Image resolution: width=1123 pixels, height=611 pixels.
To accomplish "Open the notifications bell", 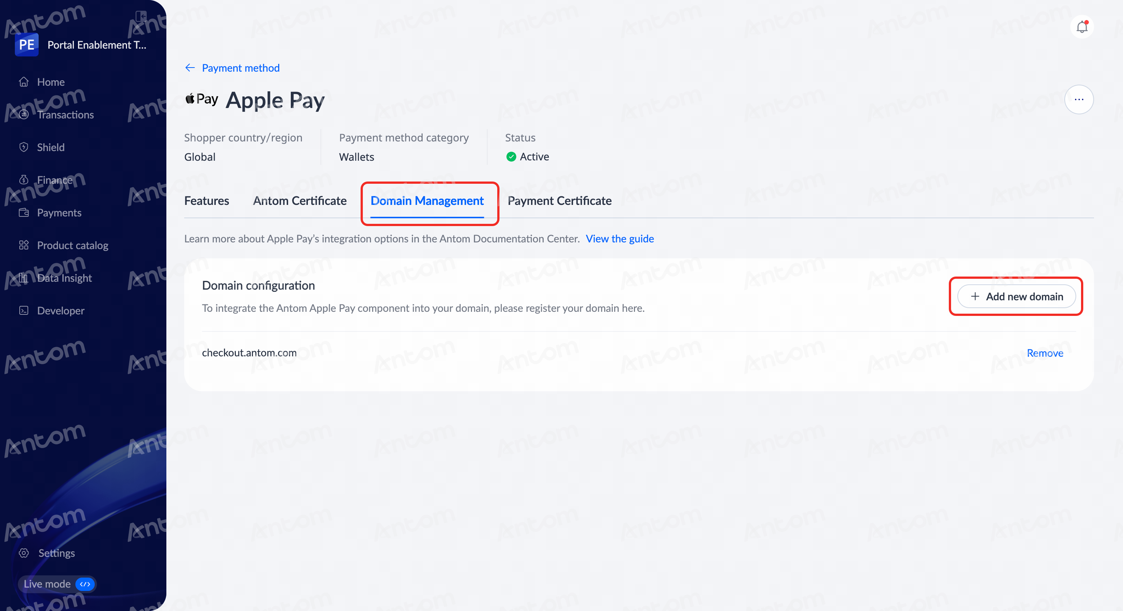I will pos(1081,27).
